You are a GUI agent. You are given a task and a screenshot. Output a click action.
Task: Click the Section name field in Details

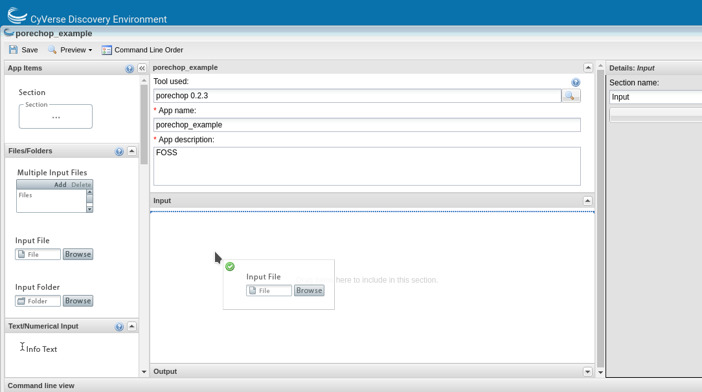tap(655, 97)
